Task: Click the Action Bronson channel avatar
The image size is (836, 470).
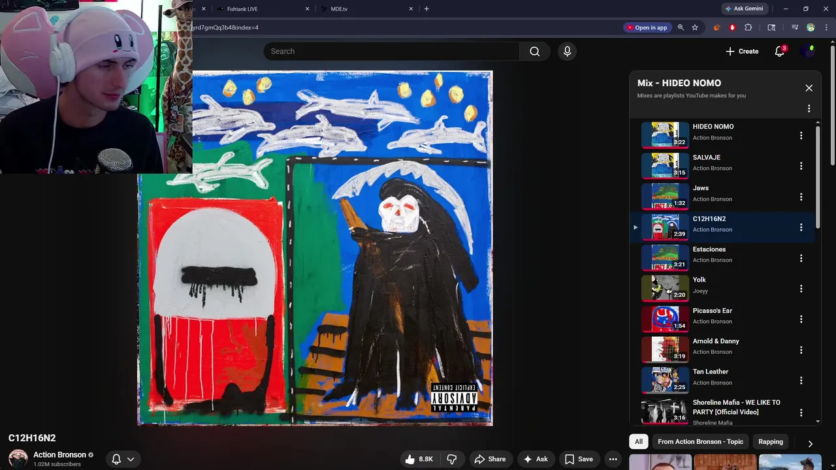Action: pos(18,459)
